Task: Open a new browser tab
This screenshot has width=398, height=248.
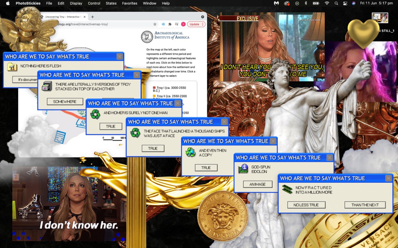Action: point(93,17)
